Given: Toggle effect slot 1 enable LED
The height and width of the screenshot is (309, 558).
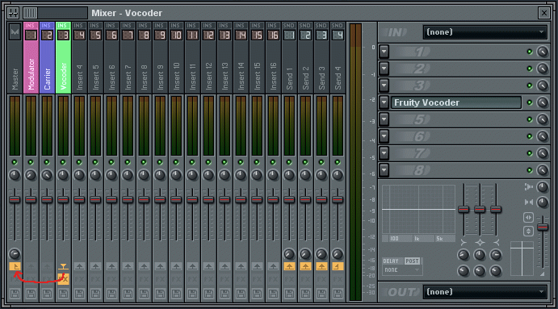Looking at the screenshot, I should coord(530,52).
